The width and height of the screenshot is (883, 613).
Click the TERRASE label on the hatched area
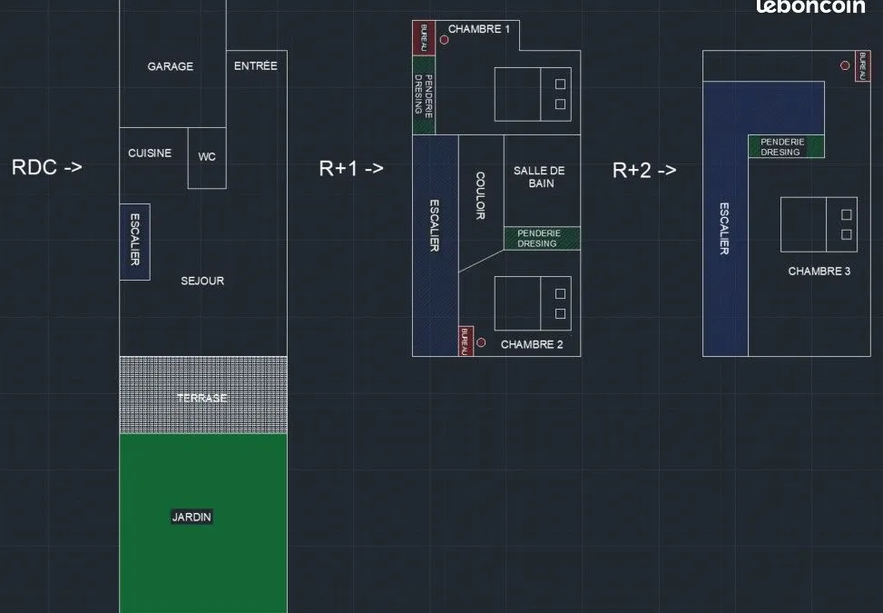tap(202, 398)
